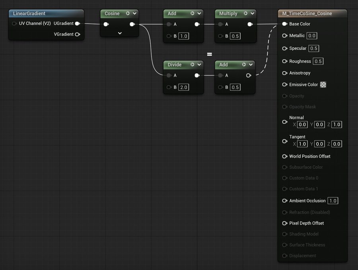Click the Divide node's B input pin

169,87
